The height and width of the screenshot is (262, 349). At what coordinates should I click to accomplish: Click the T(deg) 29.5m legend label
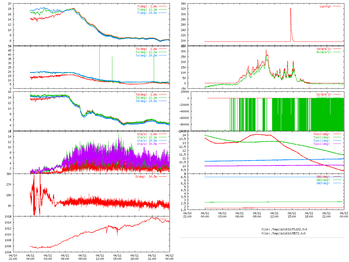tap(147, 13)
